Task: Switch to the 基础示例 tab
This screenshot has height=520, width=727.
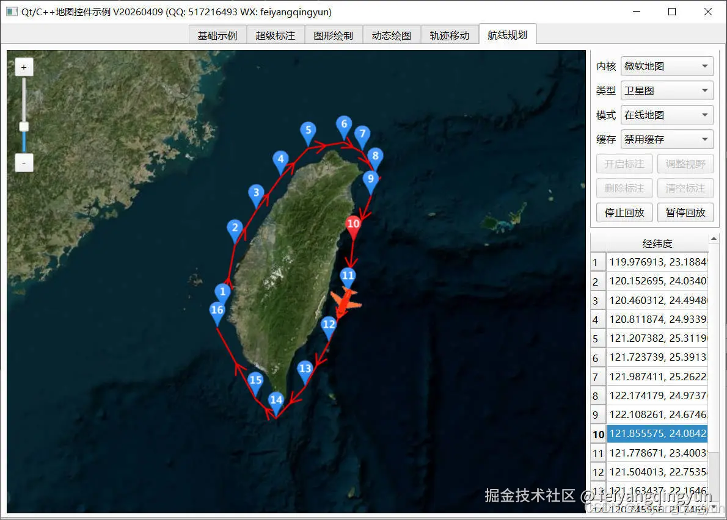Action: [x=217, y=35]
